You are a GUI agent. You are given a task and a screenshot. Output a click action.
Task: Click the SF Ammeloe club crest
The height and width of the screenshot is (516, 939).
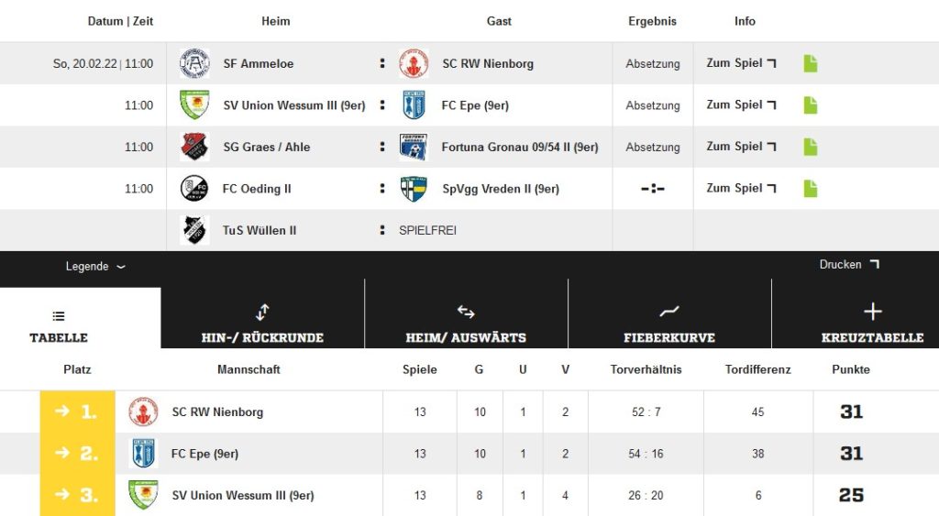[194, 63]
